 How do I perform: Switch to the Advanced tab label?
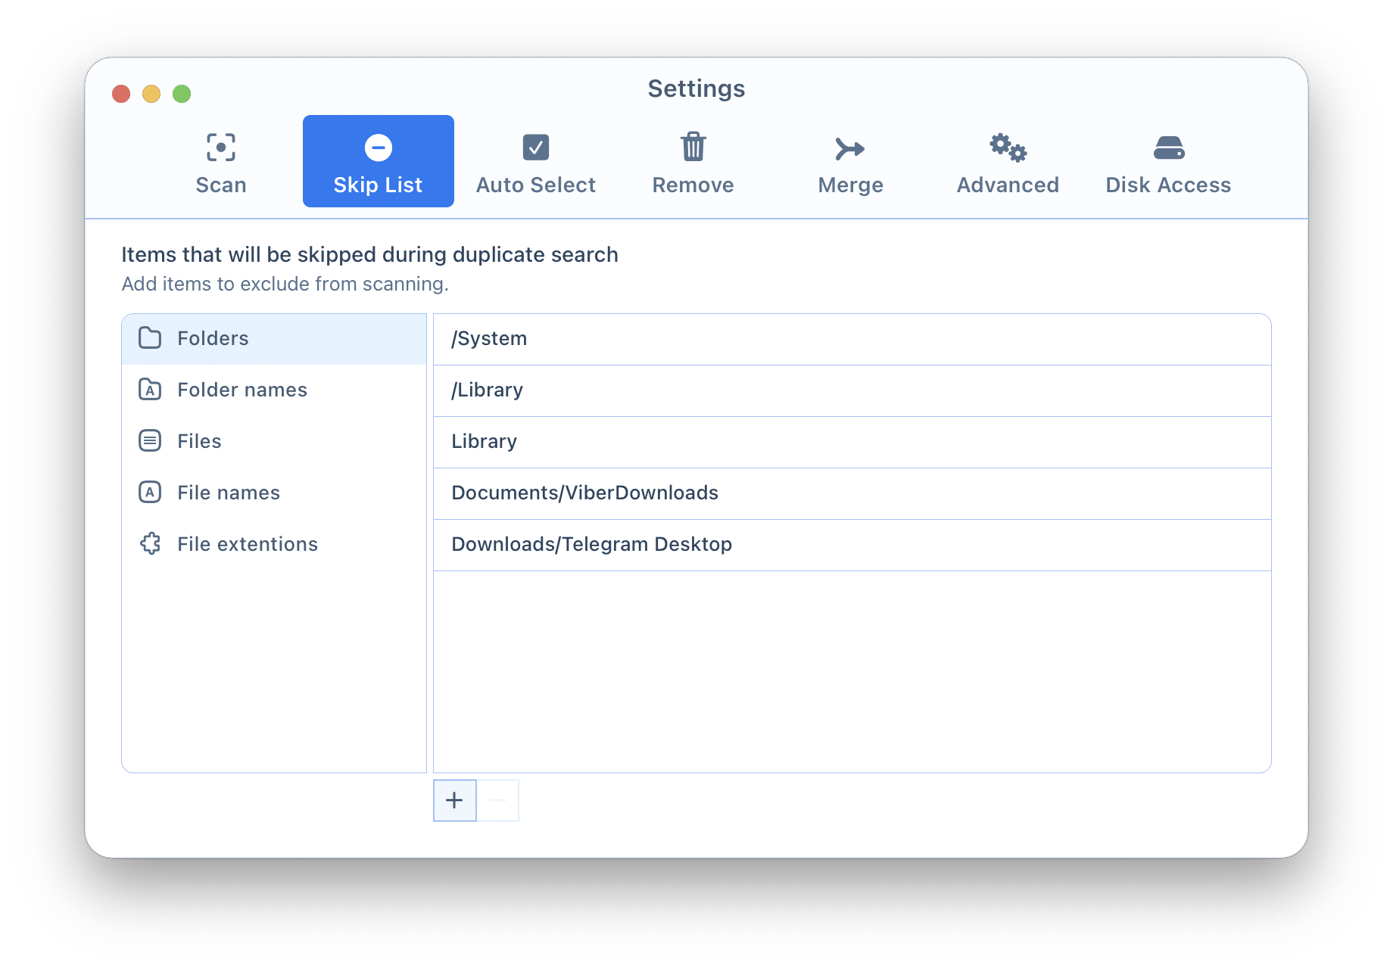click(1008, 185)
